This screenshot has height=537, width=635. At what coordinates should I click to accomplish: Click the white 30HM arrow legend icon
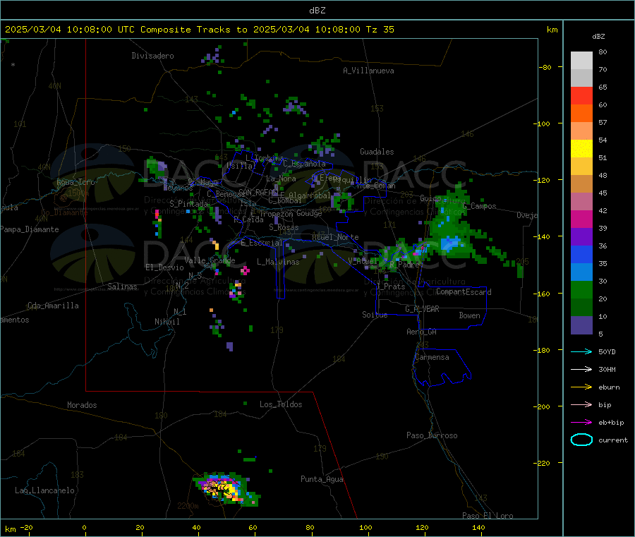(581, 369)
